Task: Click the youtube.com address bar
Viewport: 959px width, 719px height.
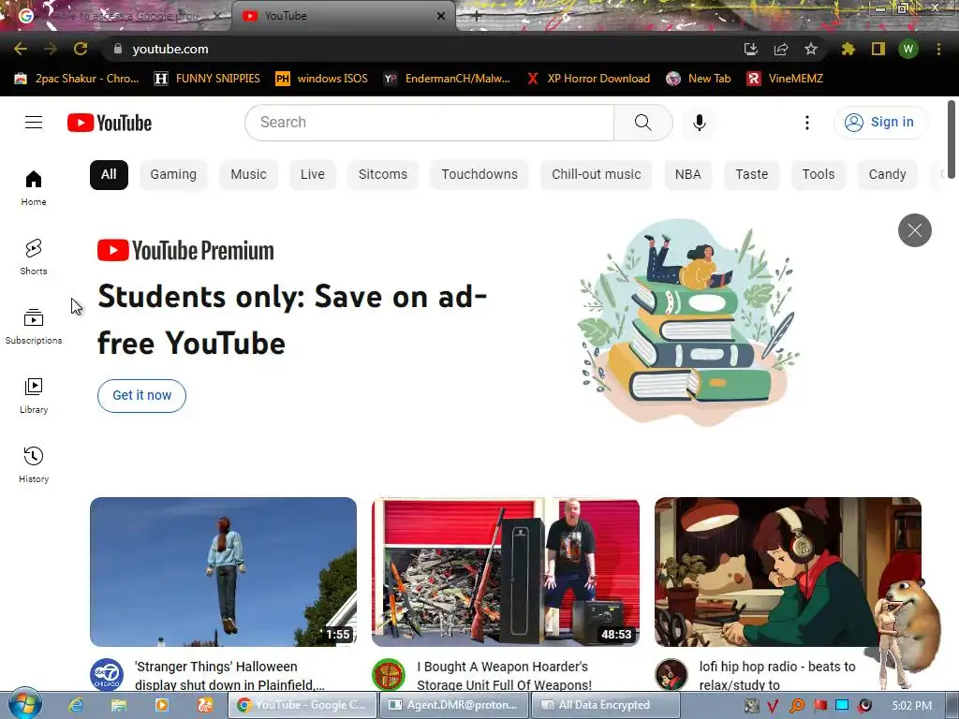Action: [x=422, y=49]
